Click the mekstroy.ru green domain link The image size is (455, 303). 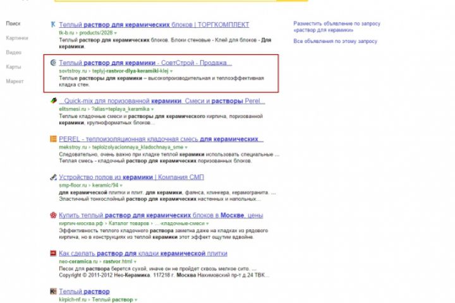(x=73, y=147)
